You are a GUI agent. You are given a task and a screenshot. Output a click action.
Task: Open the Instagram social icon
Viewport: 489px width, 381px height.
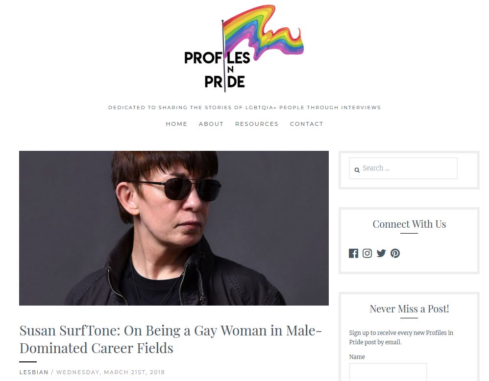[x=367, y=253]
